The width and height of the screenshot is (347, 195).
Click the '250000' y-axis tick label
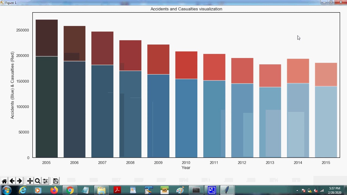pos(23,30)
